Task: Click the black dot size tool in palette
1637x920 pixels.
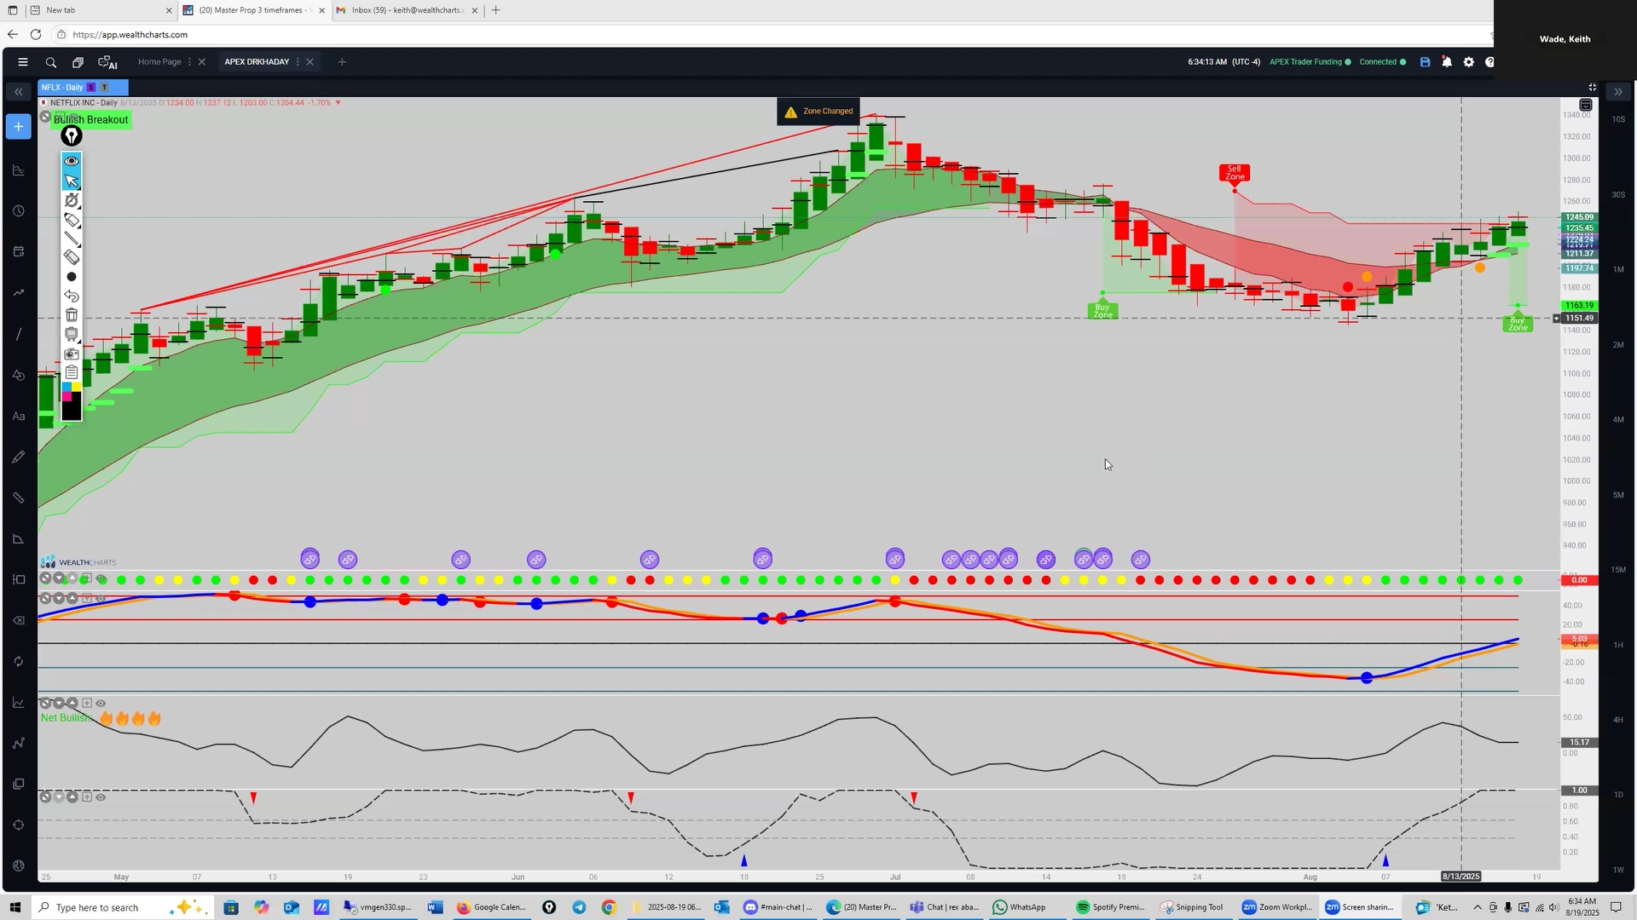Action: click(x=72, y=277)
